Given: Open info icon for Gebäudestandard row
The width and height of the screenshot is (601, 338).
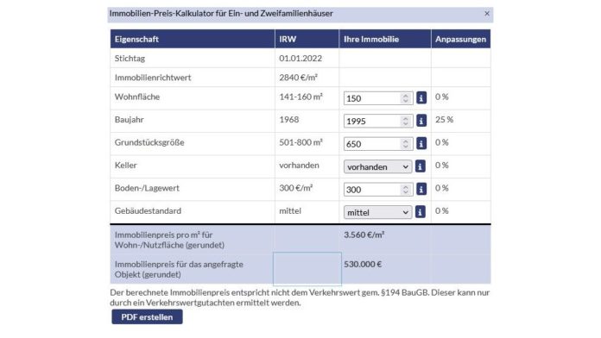Looking at the screenshot, I should (420, 212).
